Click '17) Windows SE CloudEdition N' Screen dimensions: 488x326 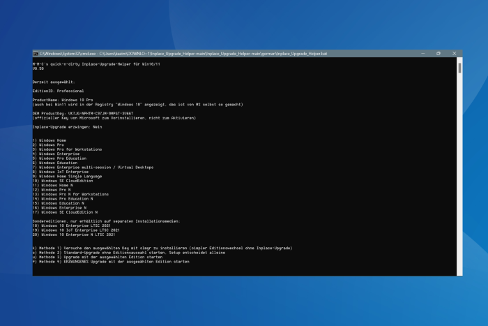[65, 212]
